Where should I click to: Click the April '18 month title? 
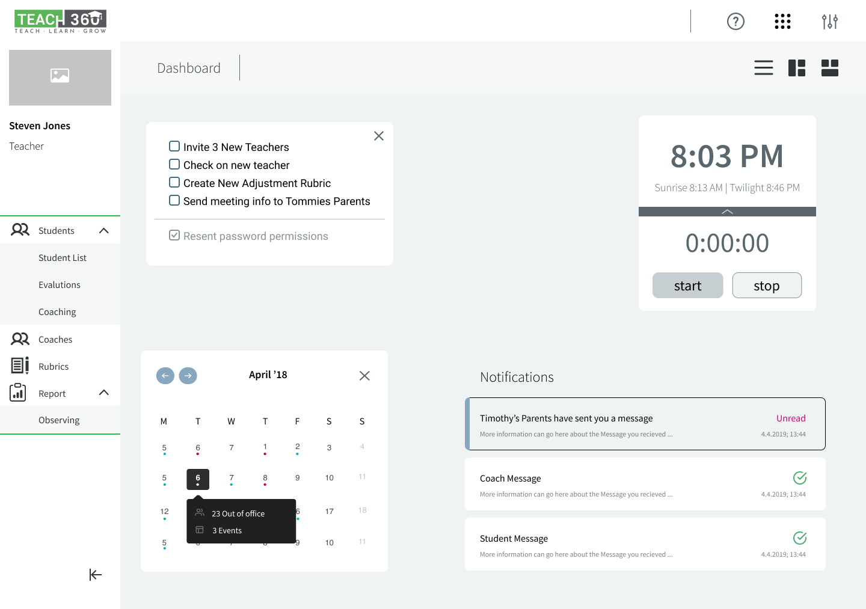click(268, 375)
